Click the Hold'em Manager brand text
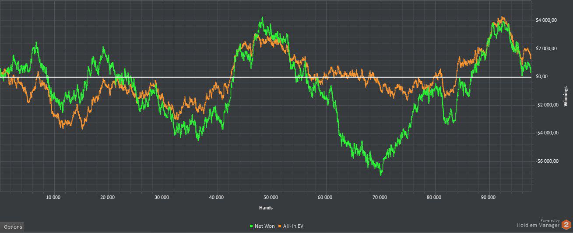Viewport: 573px width, 233px height. click(x=538, y=225)
